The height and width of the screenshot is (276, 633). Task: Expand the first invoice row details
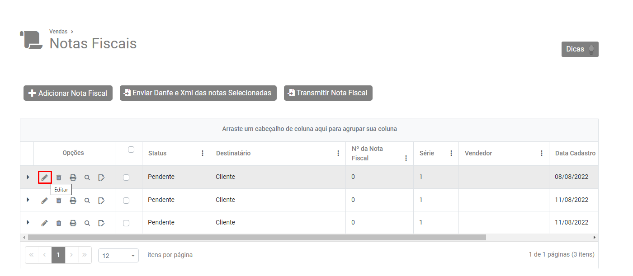28,177
